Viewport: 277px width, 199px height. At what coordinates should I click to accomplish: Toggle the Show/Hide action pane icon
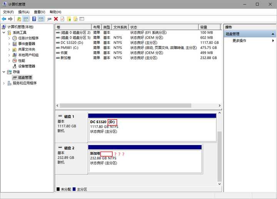41,19
